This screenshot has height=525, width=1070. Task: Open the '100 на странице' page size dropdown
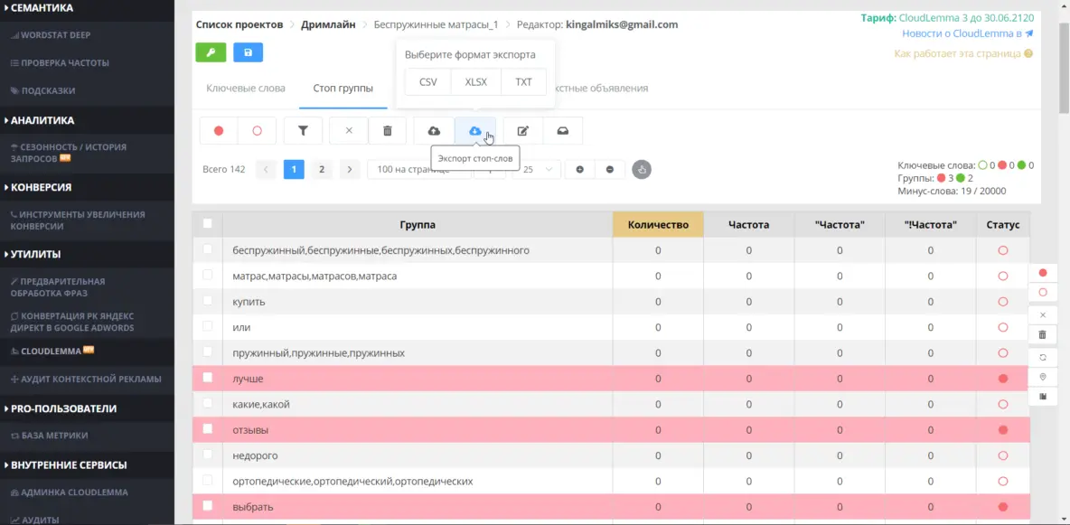pos(418,169)
